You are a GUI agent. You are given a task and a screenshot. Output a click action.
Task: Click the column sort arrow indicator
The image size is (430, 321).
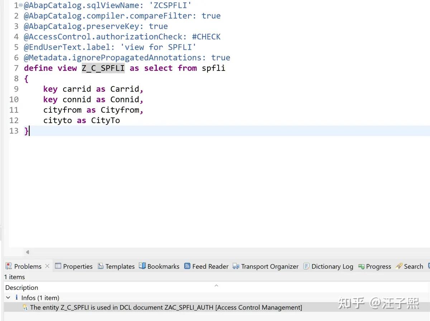coord(216,285)
